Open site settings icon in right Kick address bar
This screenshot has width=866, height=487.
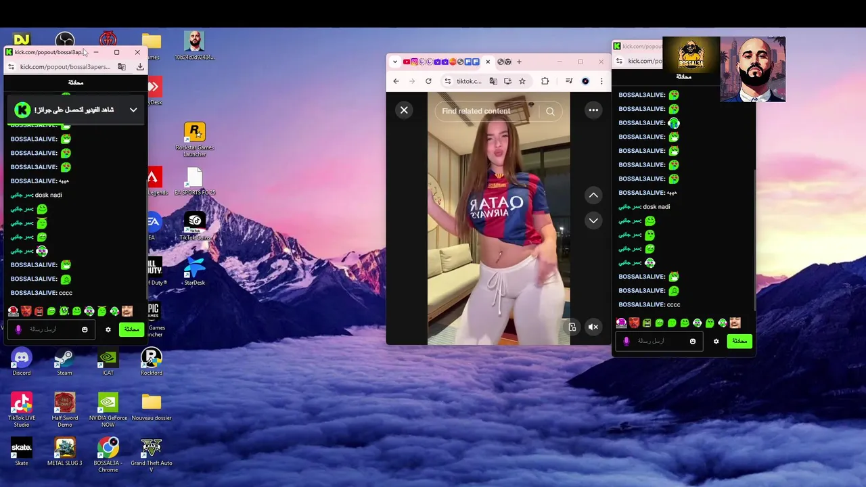619,61
